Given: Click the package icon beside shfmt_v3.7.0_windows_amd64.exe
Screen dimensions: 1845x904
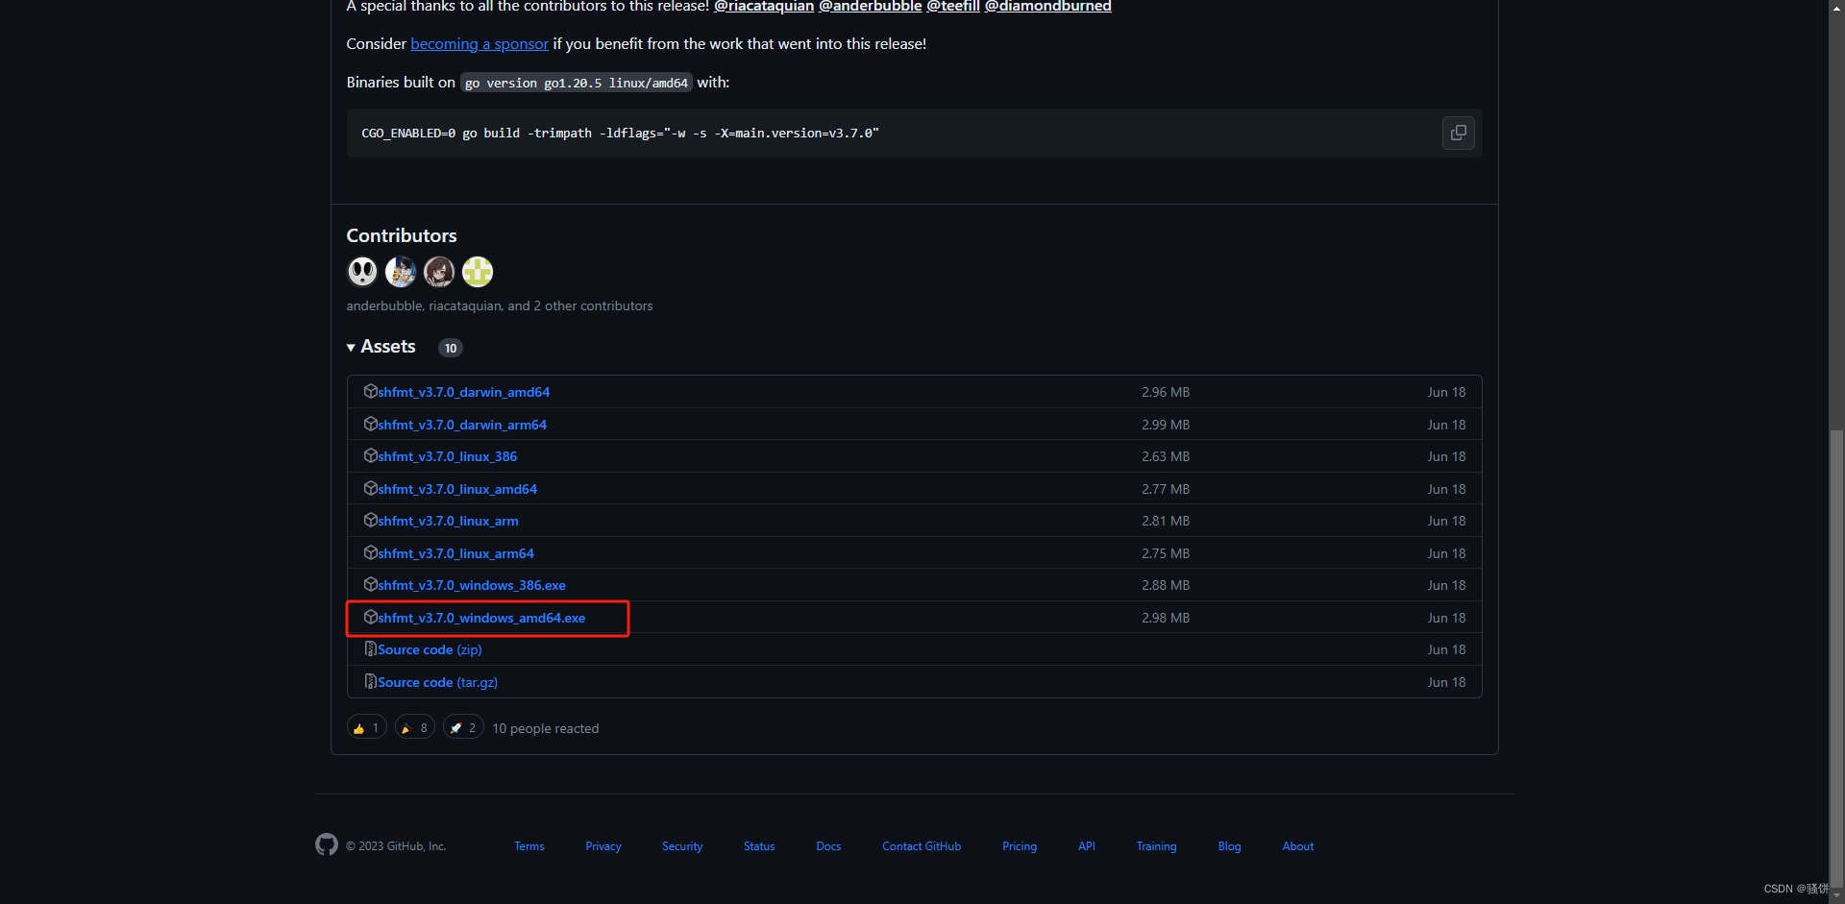Looking at the screenshot, I should [370, 617].
